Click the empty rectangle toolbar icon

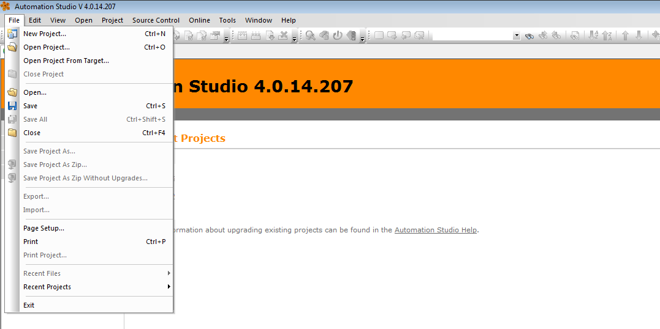[379, 35]
